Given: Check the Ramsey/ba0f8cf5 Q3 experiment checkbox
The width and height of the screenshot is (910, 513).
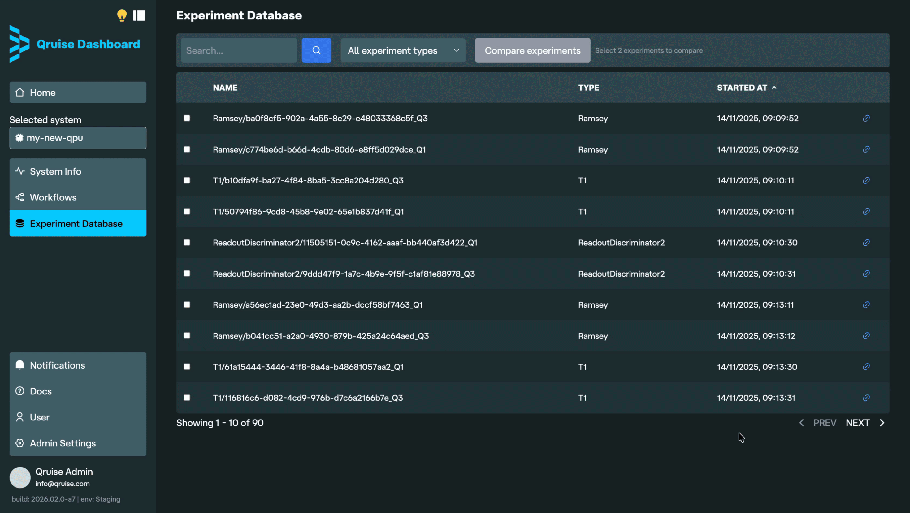Looking at the screenshot, I should tap(187, 118).
